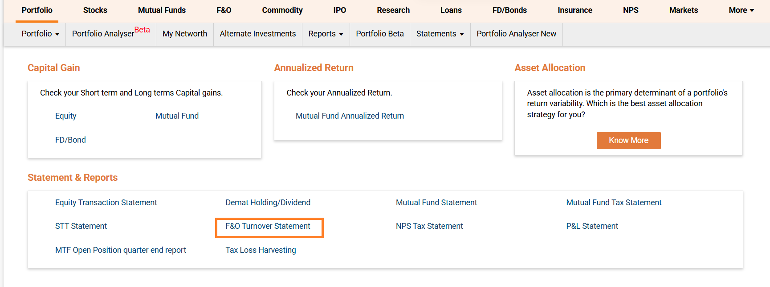770x287 pixels.
Task: Open Demat Holding/Dividend link
Action: click(268, 203)
